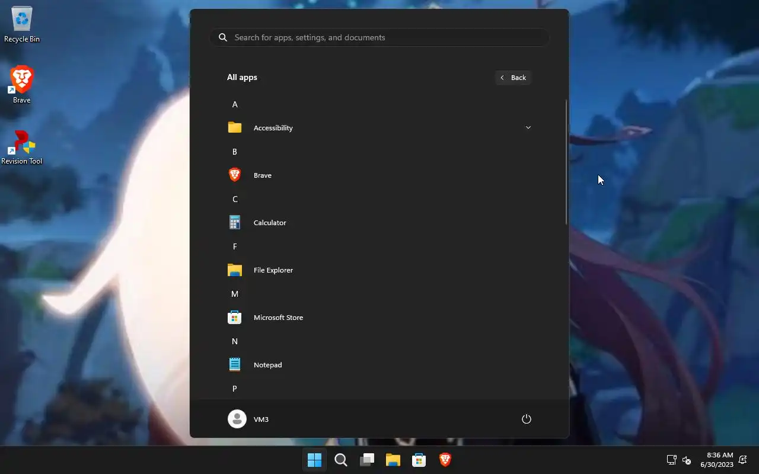Click the All apps list scrollbar
This screenshot has width=759, height=474.
click(566, 162)
